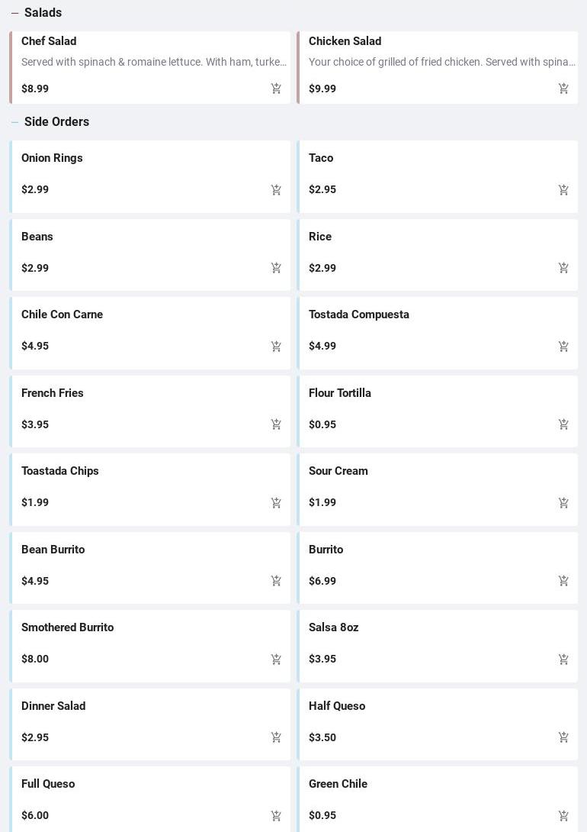Viewport: 587px width, 832px height.
Task: Add Smothered Burrito to cart
Action: (x=276, y=659)
